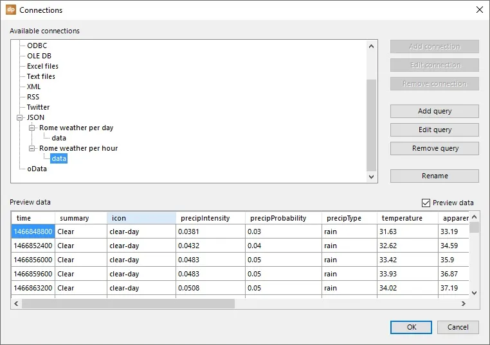This screenshot has width=490, height=345.
Task: Select data query under Rome weather per day
Action: [x=59, y=138]
